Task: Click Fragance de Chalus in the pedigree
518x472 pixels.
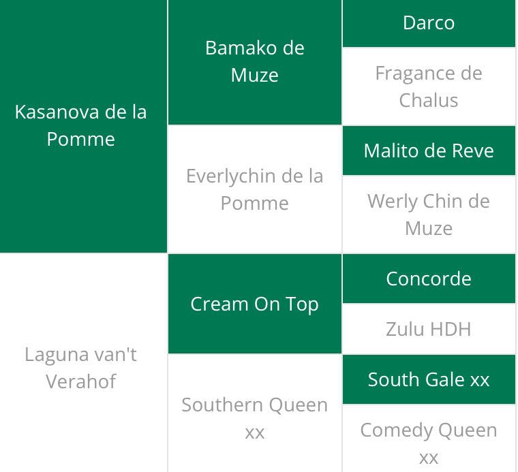Action: [x=429, y=86]
